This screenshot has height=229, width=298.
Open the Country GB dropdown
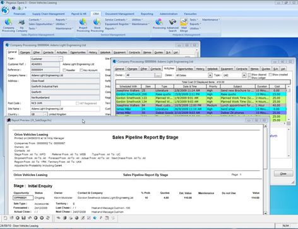point(45,114)
